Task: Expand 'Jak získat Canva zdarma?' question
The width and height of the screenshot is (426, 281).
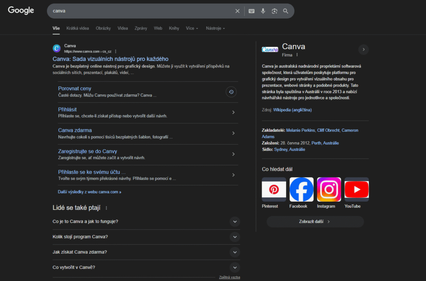Action: (235, 252)
